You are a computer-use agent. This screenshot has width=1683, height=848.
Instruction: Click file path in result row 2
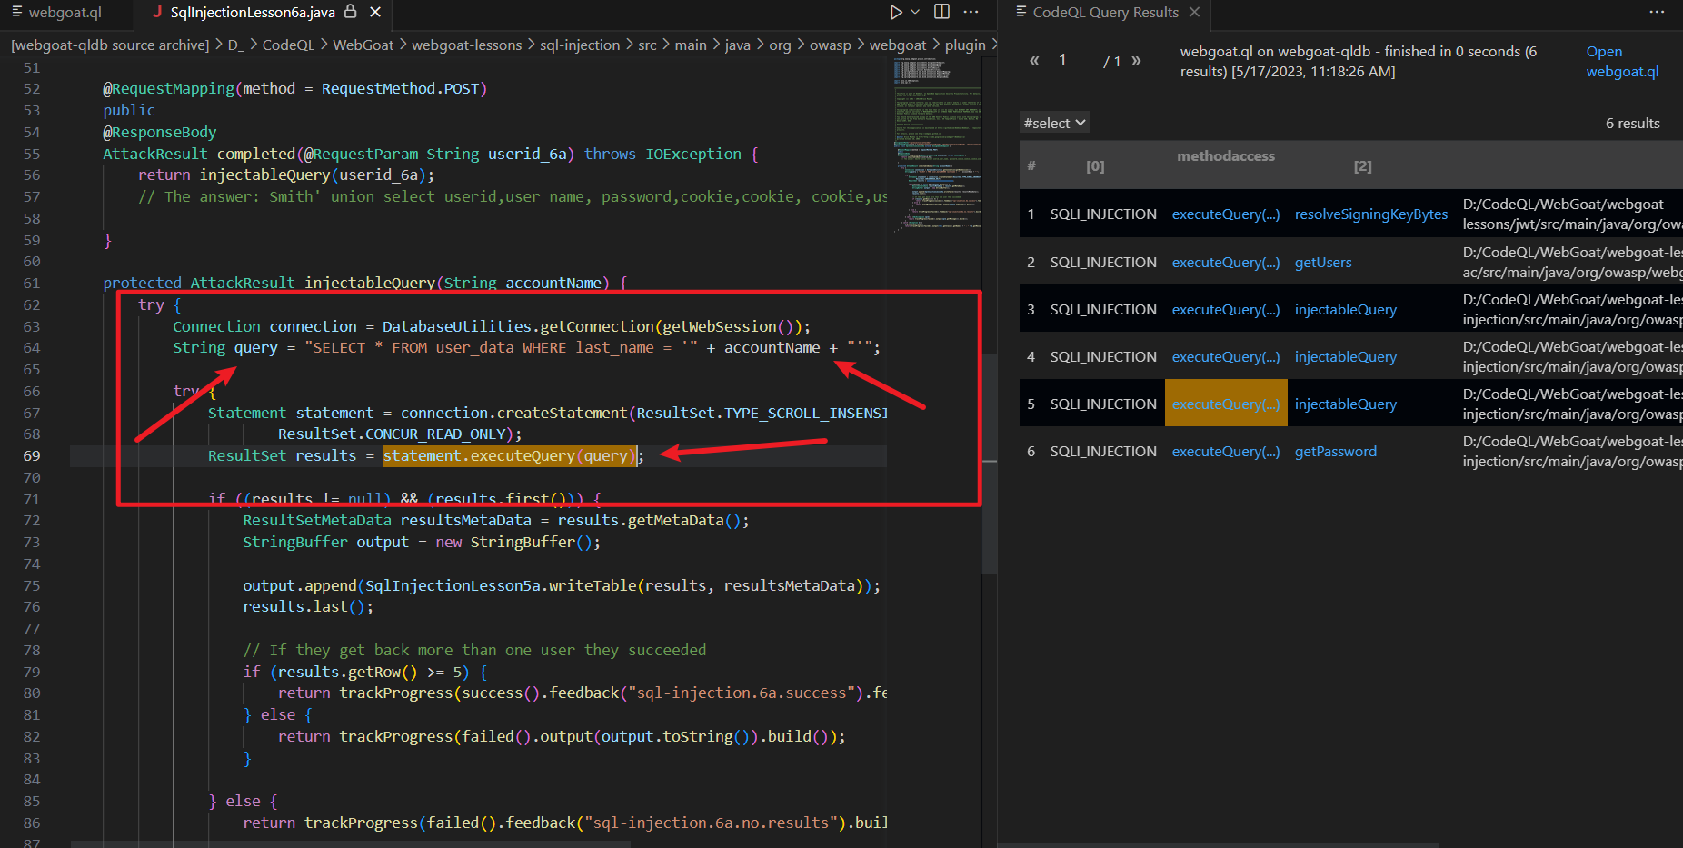coord(1572,263)
